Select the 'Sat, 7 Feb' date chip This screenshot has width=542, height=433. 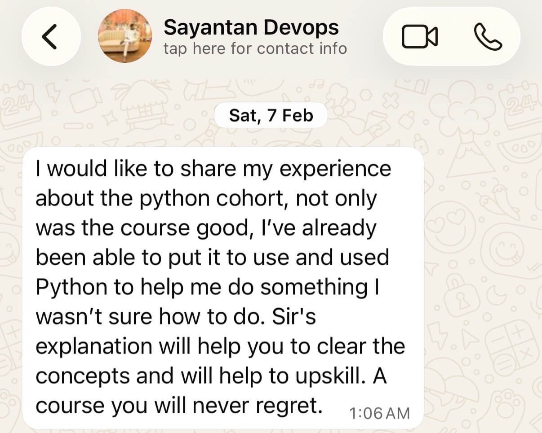coord(271,116)
